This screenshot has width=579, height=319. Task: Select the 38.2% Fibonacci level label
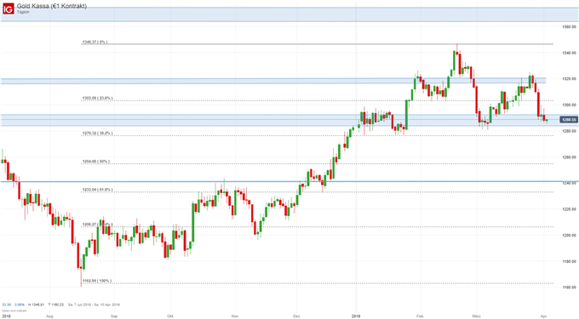click(97, 134)
